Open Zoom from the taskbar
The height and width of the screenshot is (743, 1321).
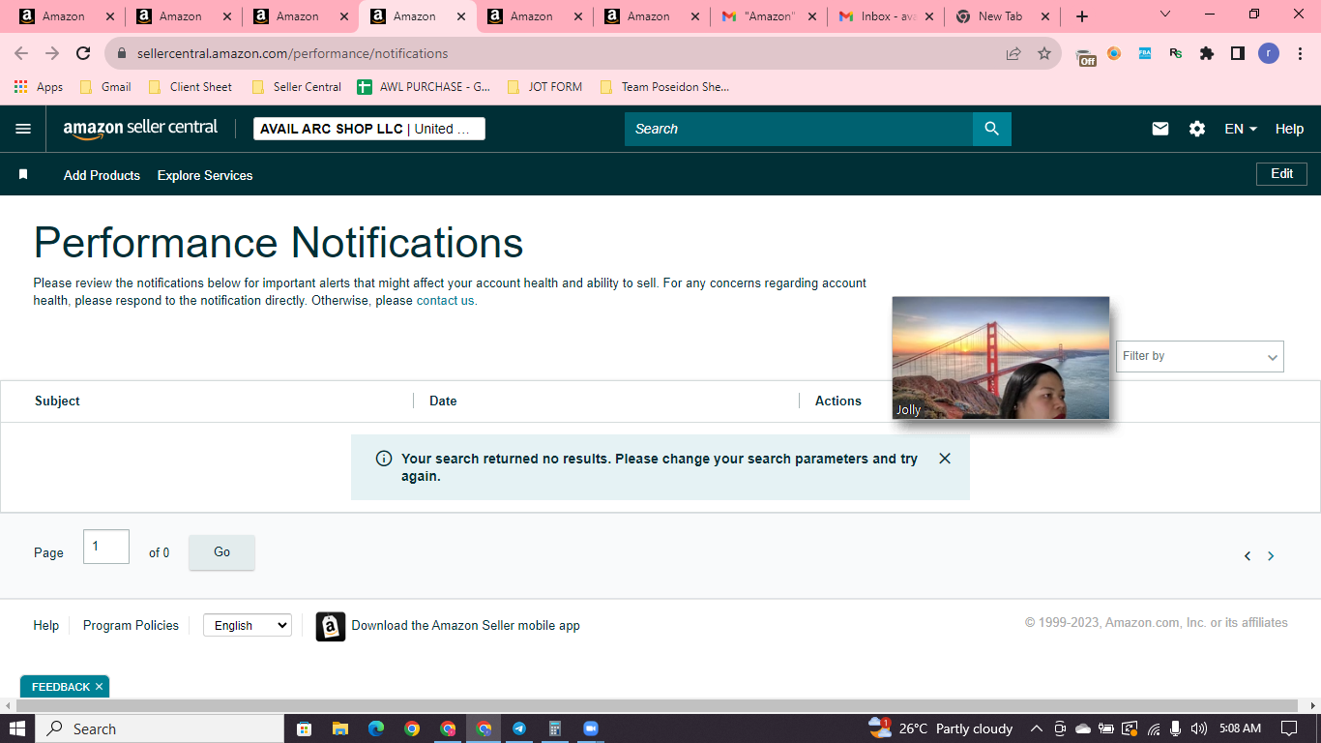[x=591, y=728]
